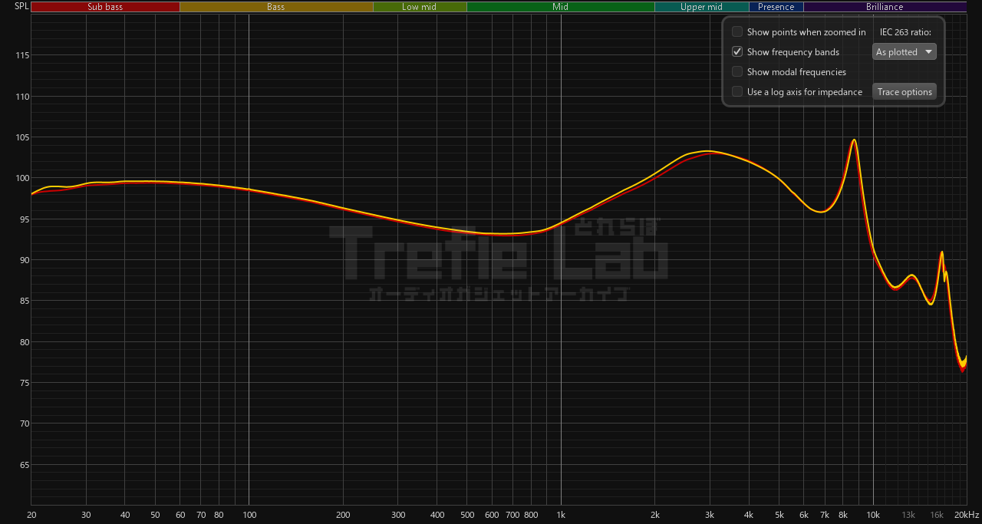The height and width of the screenshot is (524, 982).
Task: Click the 1k frequency axis label
Action: click(x=561, y=515)
